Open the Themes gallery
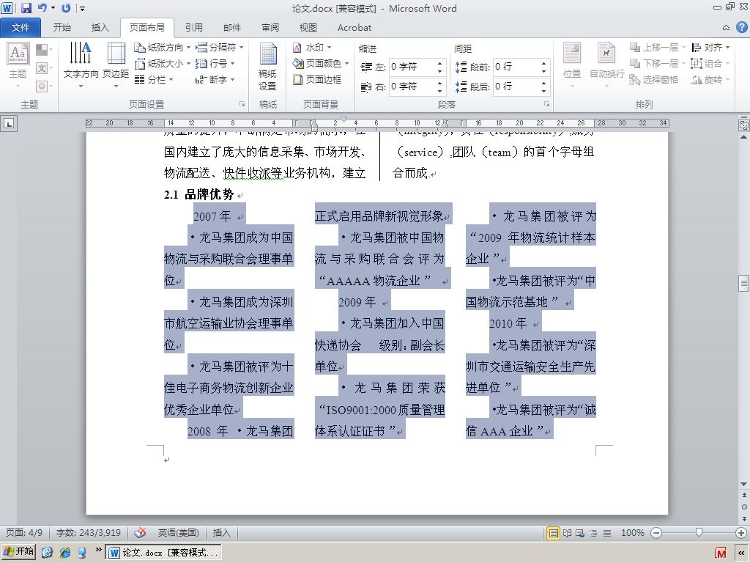 [18, 65]
